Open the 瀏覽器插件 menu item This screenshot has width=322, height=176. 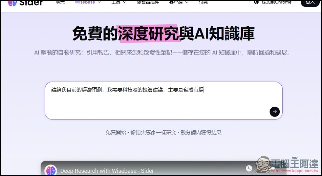147,2
